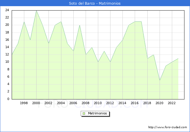Click the y-axis value 16
This screenshot has width=190, height=132.
tap(7, 40)
